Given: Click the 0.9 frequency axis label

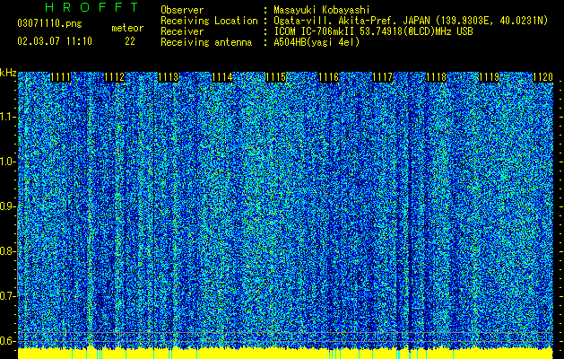Looking at the screenshot, I should click(x=7, y=206).
